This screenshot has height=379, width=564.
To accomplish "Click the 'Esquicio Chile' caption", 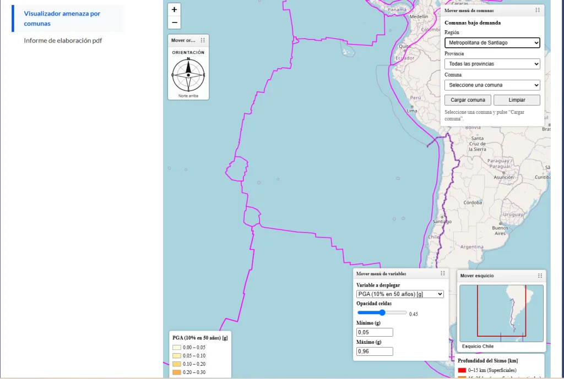I will click(478, 347).
